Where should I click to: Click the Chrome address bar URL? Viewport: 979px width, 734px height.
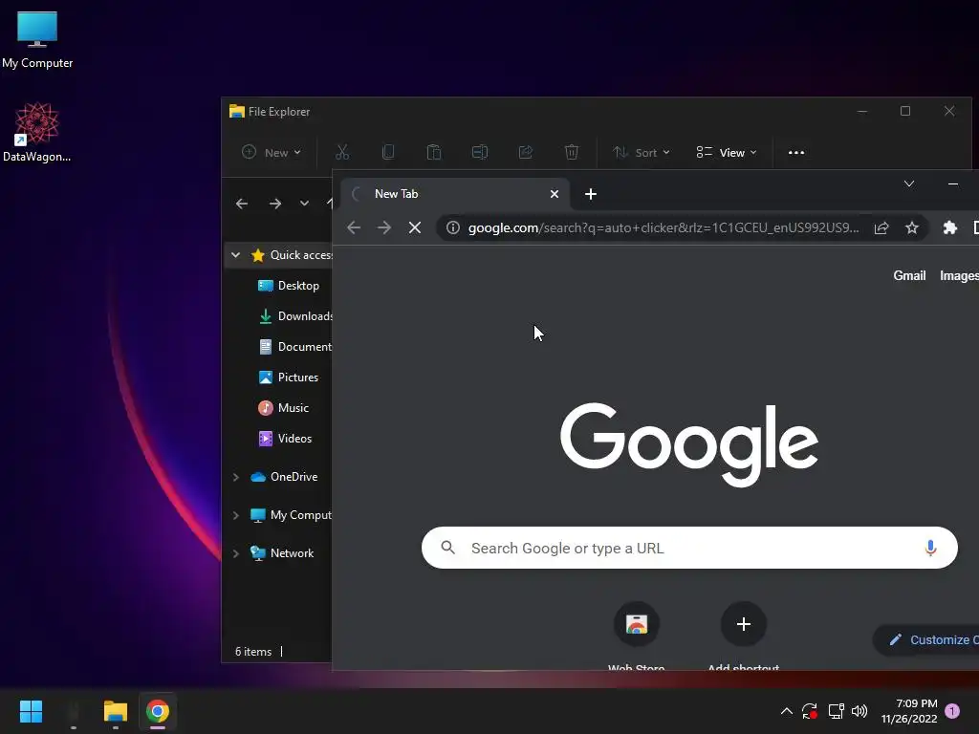click(664, 227)
